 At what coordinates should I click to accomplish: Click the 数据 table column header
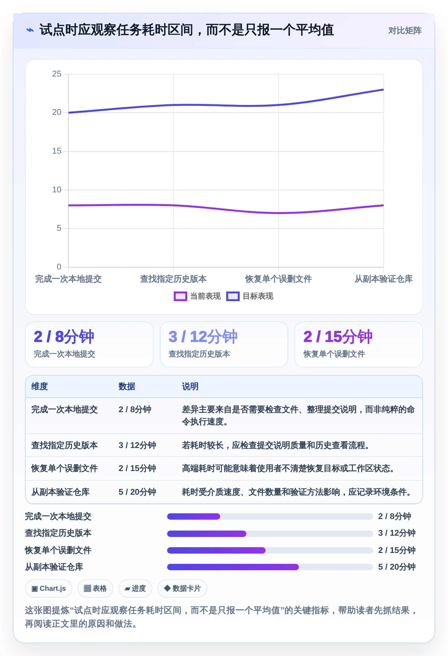pos(127,387)
